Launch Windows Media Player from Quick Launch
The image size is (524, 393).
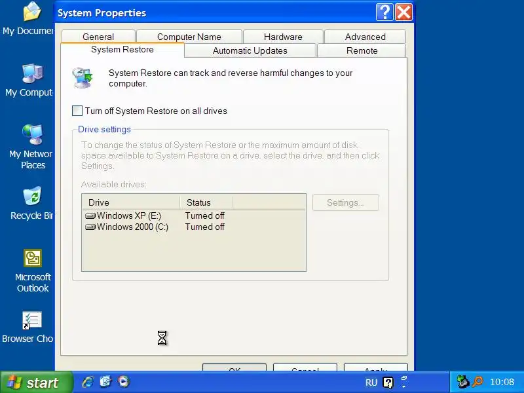pyautogui.click(x=123, y=381)
